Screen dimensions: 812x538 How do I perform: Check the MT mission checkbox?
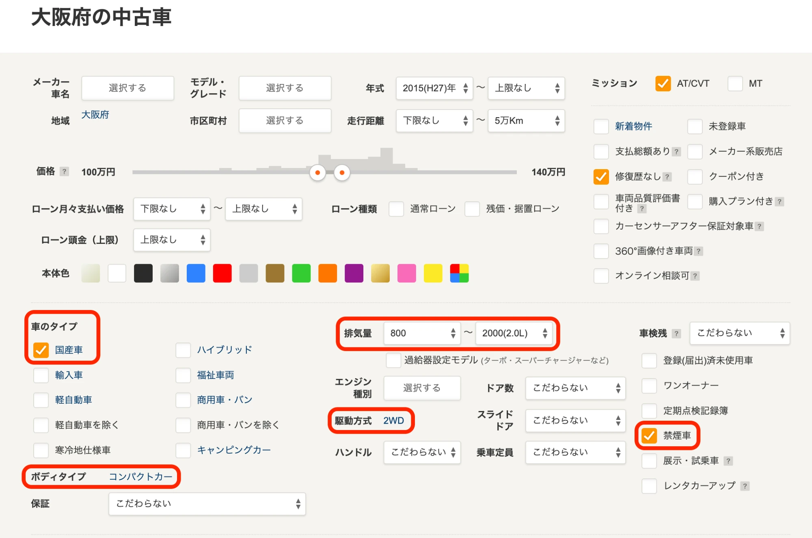click(x=735, y=84)
